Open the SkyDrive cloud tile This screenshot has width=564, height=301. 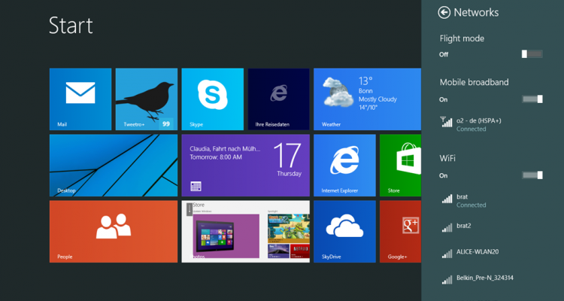coord(344,232)
